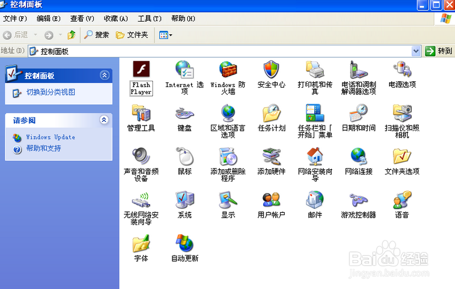
Task: Open Windows 防火墙 icon
Action: [228, 69]
